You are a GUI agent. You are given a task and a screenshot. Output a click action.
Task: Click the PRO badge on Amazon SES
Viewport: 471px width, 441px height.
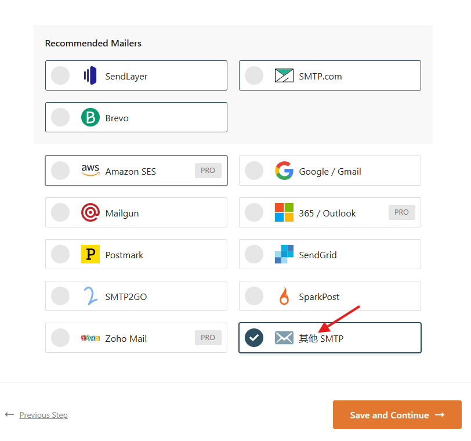pyautogui.click(x=208, y=171)
